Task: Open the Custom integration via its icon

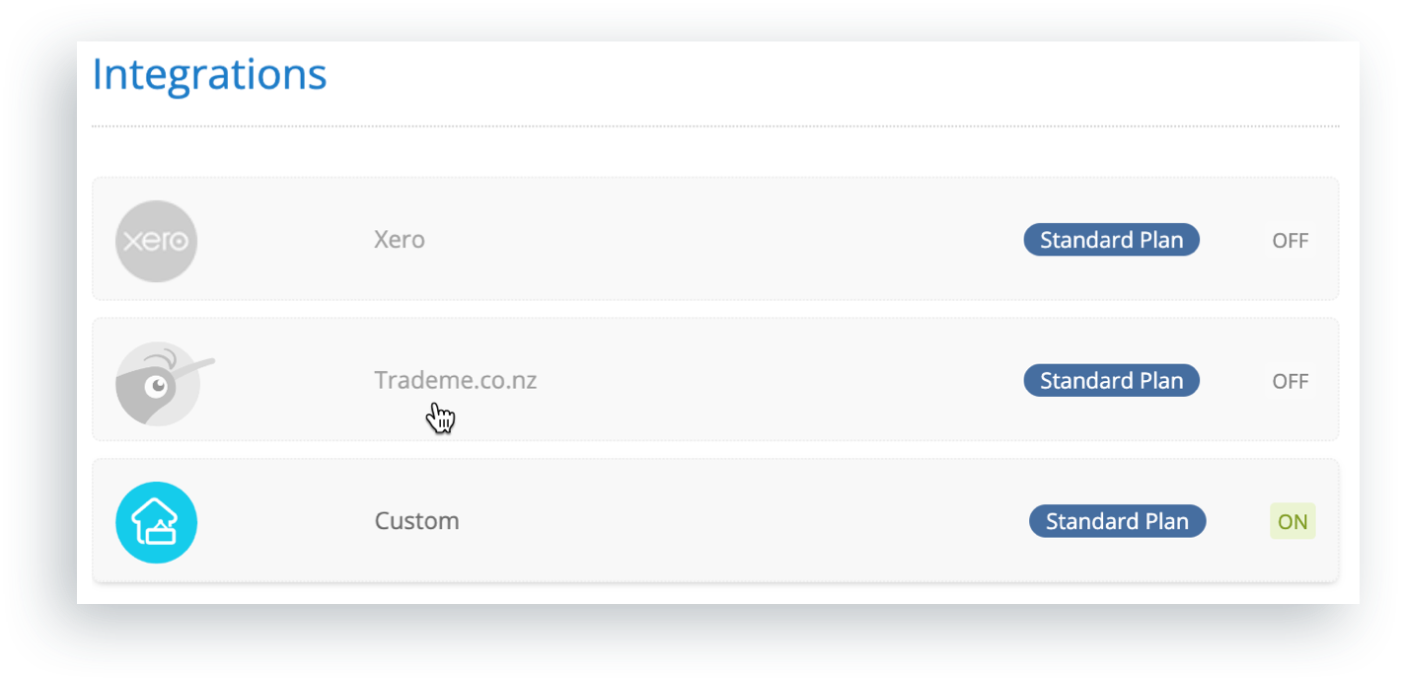Action: coord(156,521)
